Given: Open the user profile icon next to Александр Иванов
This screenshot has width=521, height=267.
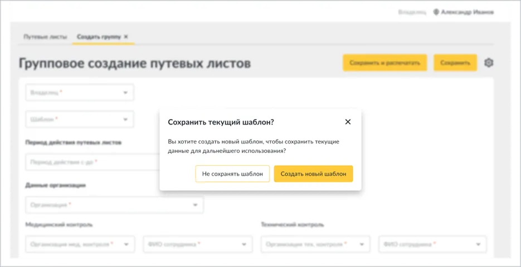Looking at the screenshot, I should 436,12.
